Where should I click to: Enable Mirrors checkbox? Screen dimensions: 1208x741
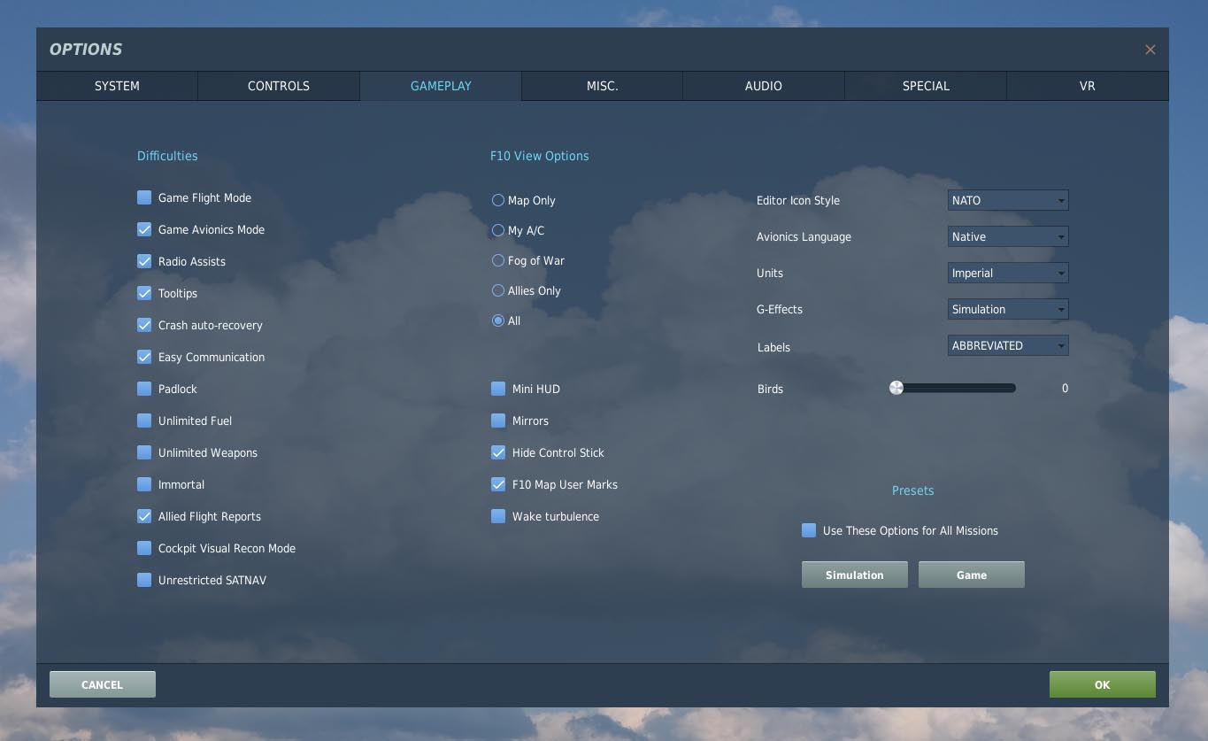click(498, 421)
